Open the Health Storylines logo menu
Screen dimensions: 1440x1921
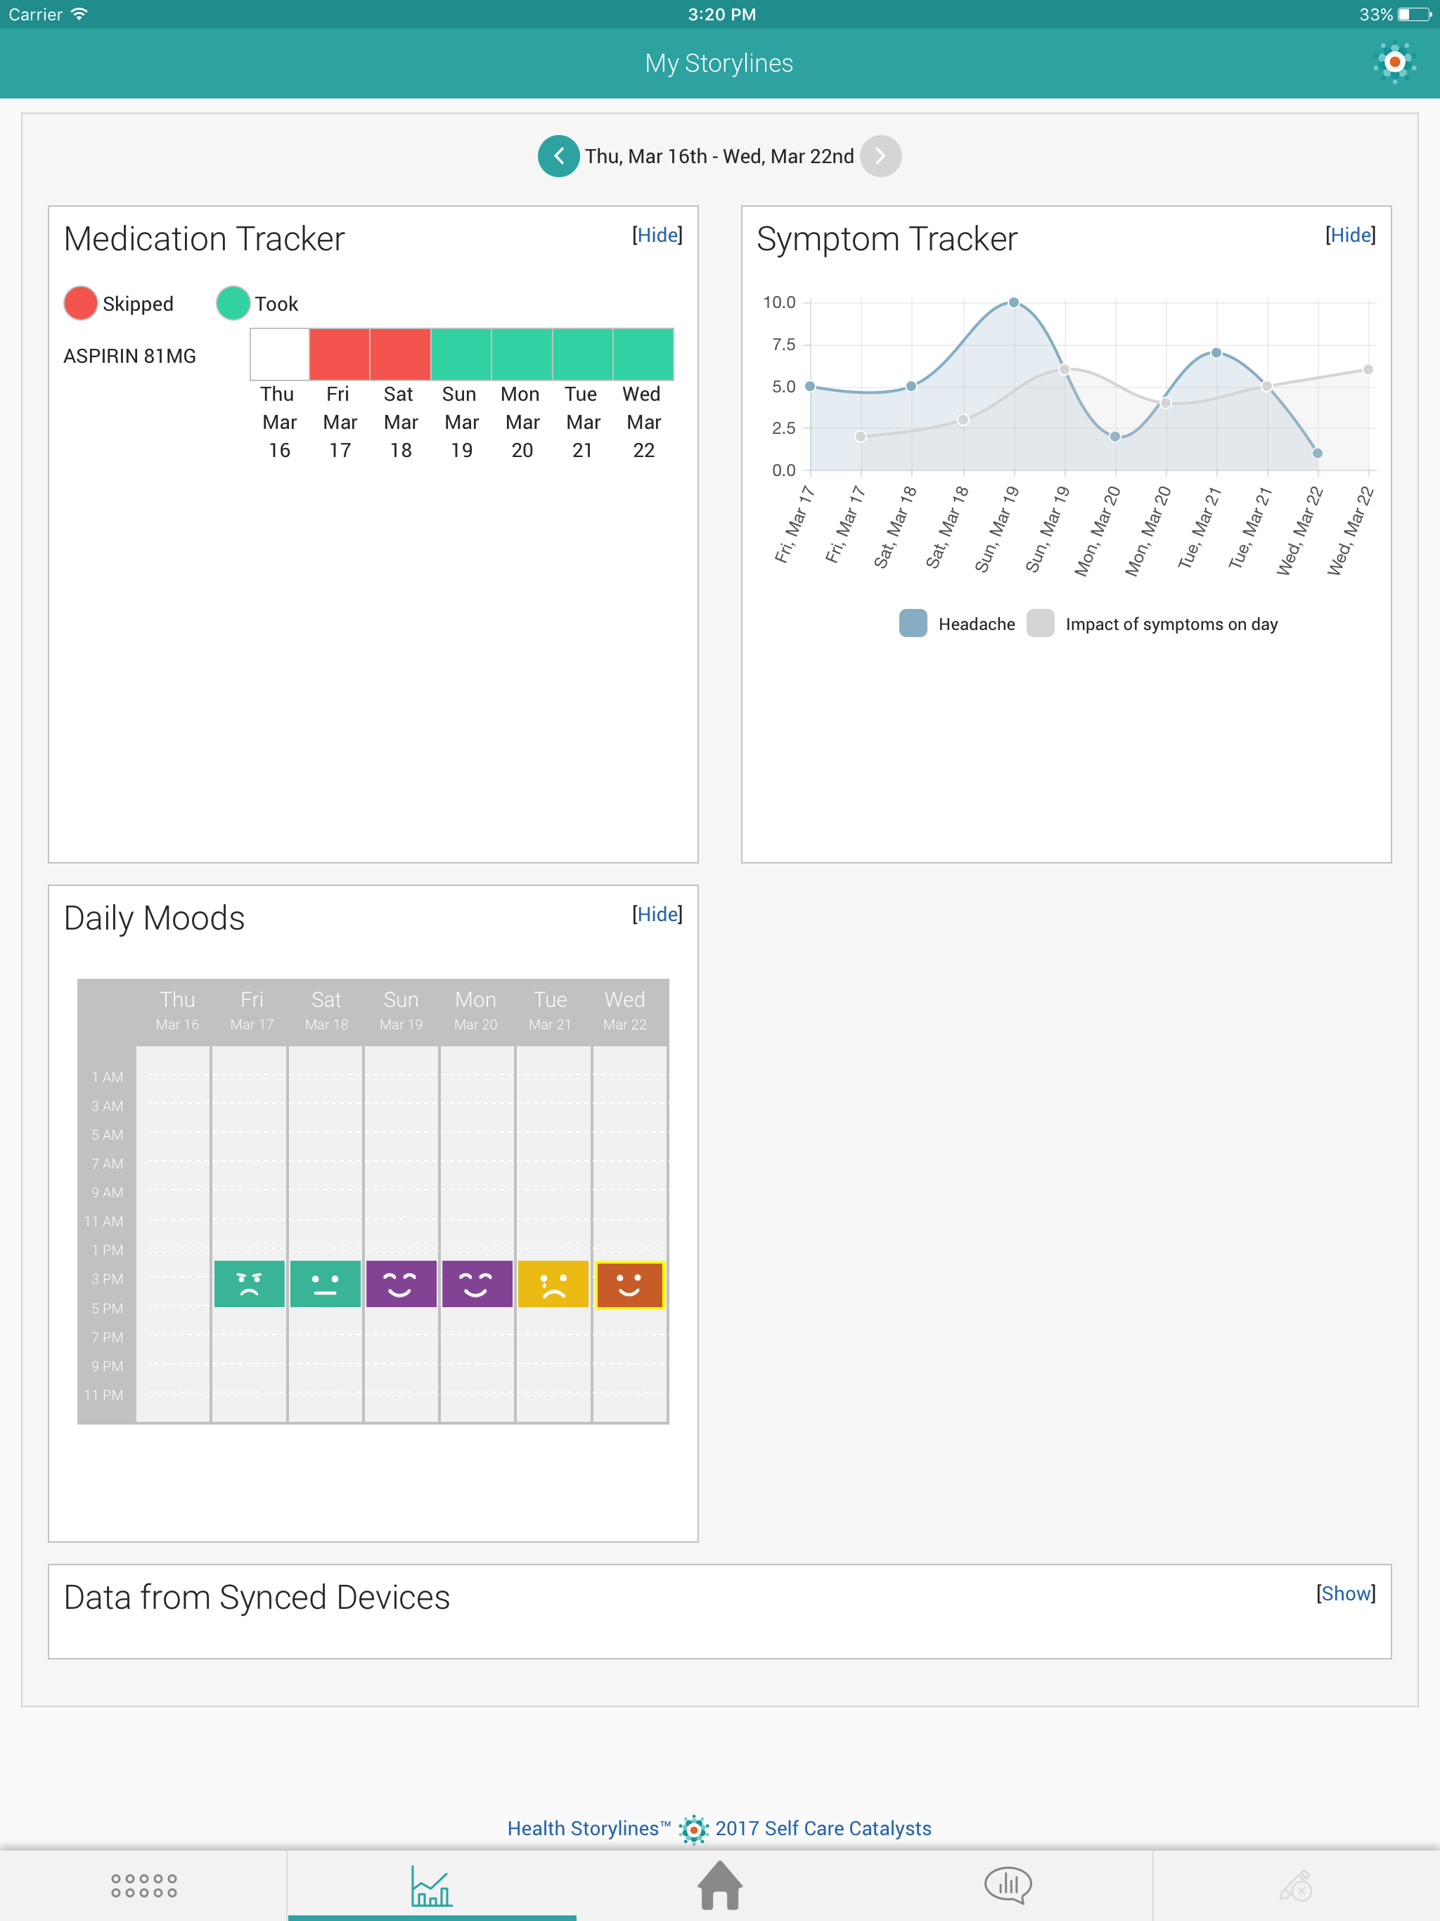[1394, 63]
